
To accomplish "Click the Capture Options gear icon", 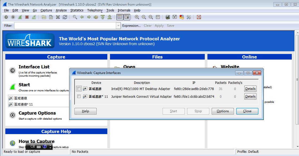I will 13,115.
